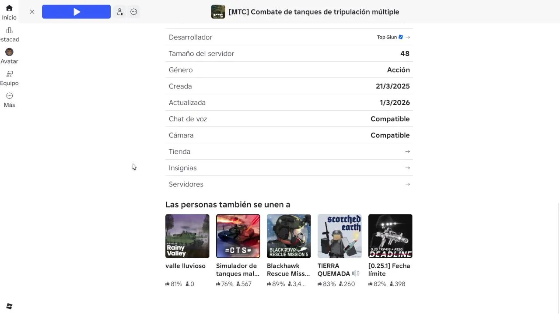Click the 'TIERRA QUEMADA' title
This screenshot has width=560, height=315.
coord(334,270)
